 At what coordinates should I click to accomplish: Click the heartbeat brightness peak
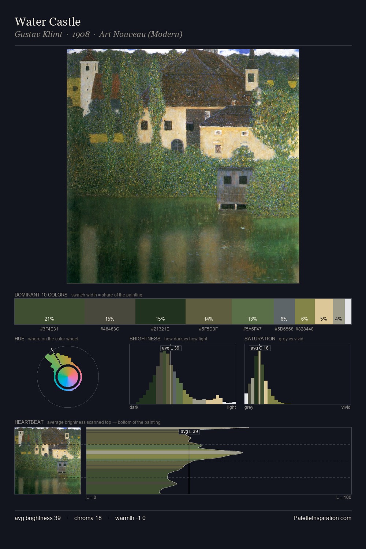coord(242,453)
